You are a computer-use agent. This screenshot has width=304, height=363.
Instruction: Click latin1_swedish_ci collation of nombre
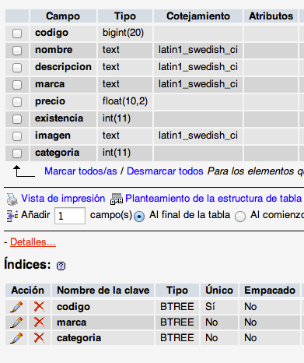click(x=198, y=50)
